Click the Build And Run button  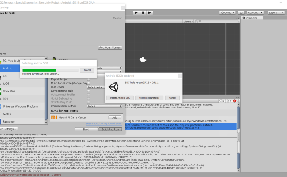(x=110, y=129)
